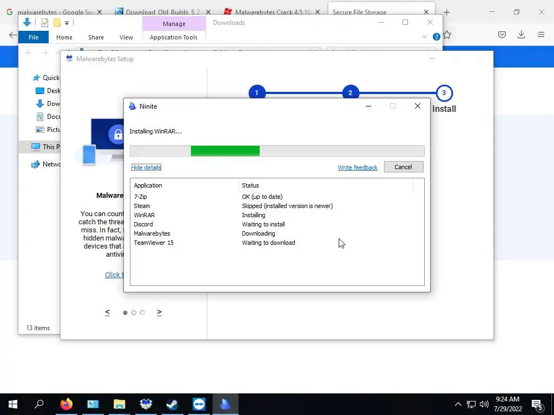Click the File Explorer help icon
Viewport: 554px width, 415px height.
pyautogui.click(x=437, y=37)
